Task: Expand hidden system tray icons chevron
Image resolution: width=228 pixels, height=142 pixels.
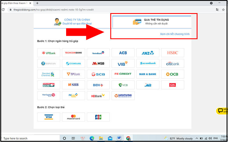Action: 197,138
